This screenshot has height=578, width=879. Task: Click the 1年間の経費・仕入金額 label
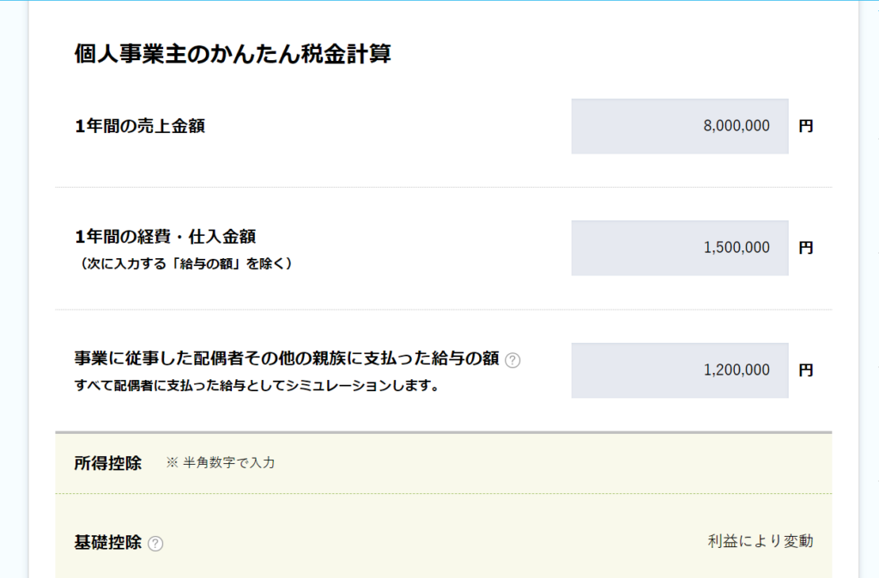pos(166,237)
